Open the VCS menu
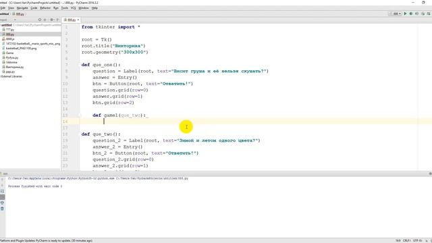 tap(74, 8)
